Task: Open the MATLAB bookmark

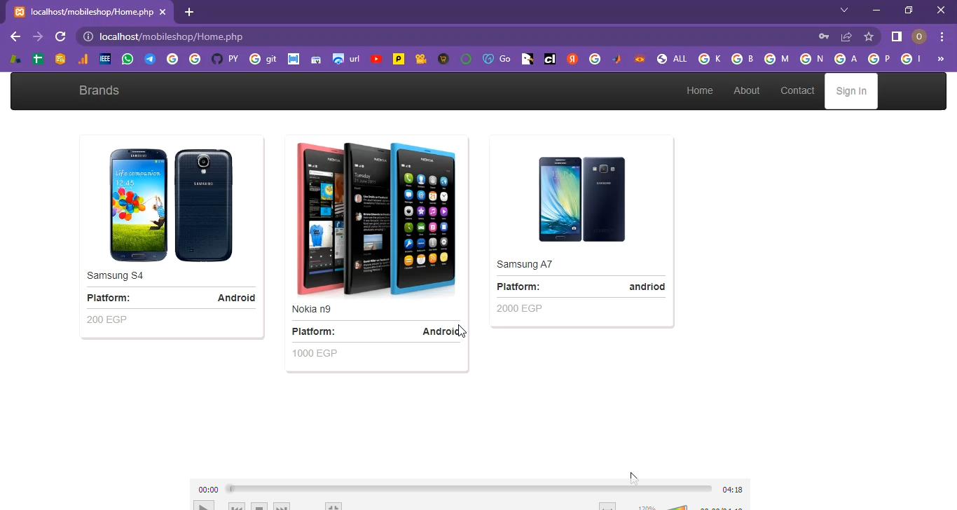Action: tap(617, 60)
